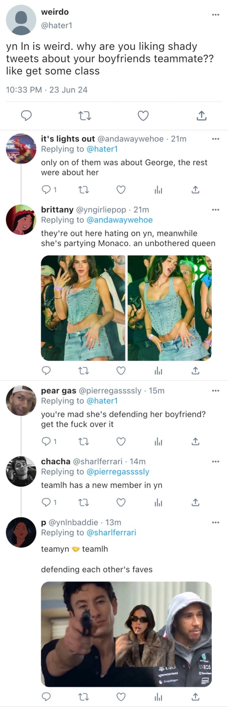The image size is (228, 707).
Task: Open the @sharlferrari mention link
Action: point(111,532)
